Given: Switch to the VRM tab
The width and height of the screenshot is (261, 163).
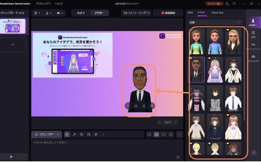Looking at the screenshot, I should (x=190, y=13).
